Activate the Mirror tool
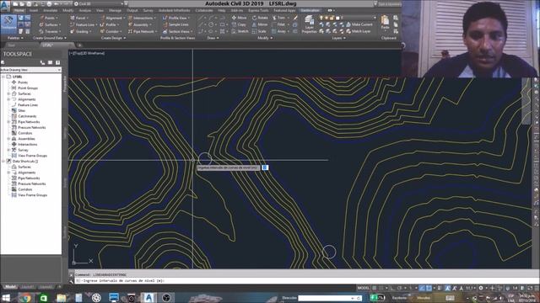Screen dimensions: 540x303 260,24
